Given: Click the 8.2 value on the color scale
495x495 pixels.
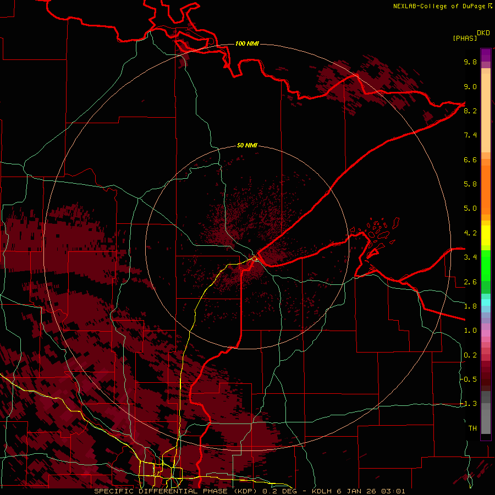Looking at the screenshot, I should point(470,111).
